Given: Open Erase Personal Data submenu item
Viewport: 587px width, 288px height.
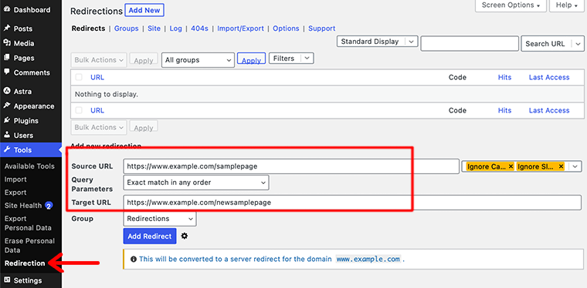Looking at the screenshot, I should (29, 246).
